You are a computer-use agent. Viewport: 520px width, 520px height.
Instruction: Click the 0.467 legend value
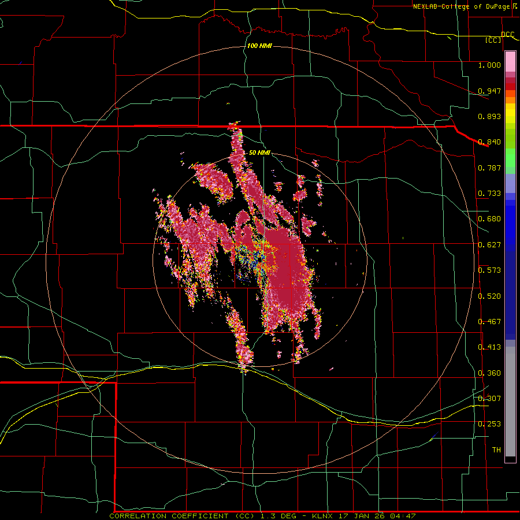[489, 322]
